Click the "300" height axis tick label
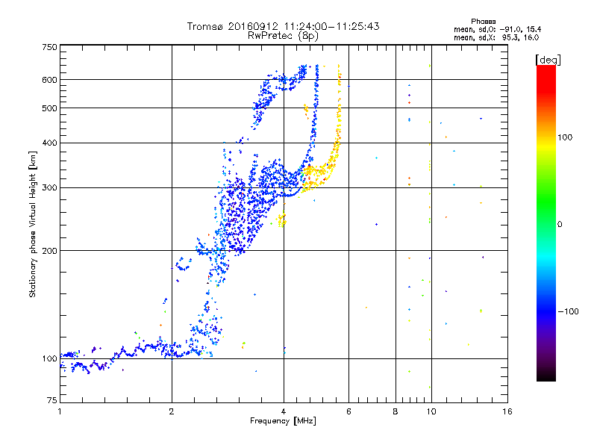Image resolution: width=597 pixels, height=448 pixels. [x=50, y=188]
